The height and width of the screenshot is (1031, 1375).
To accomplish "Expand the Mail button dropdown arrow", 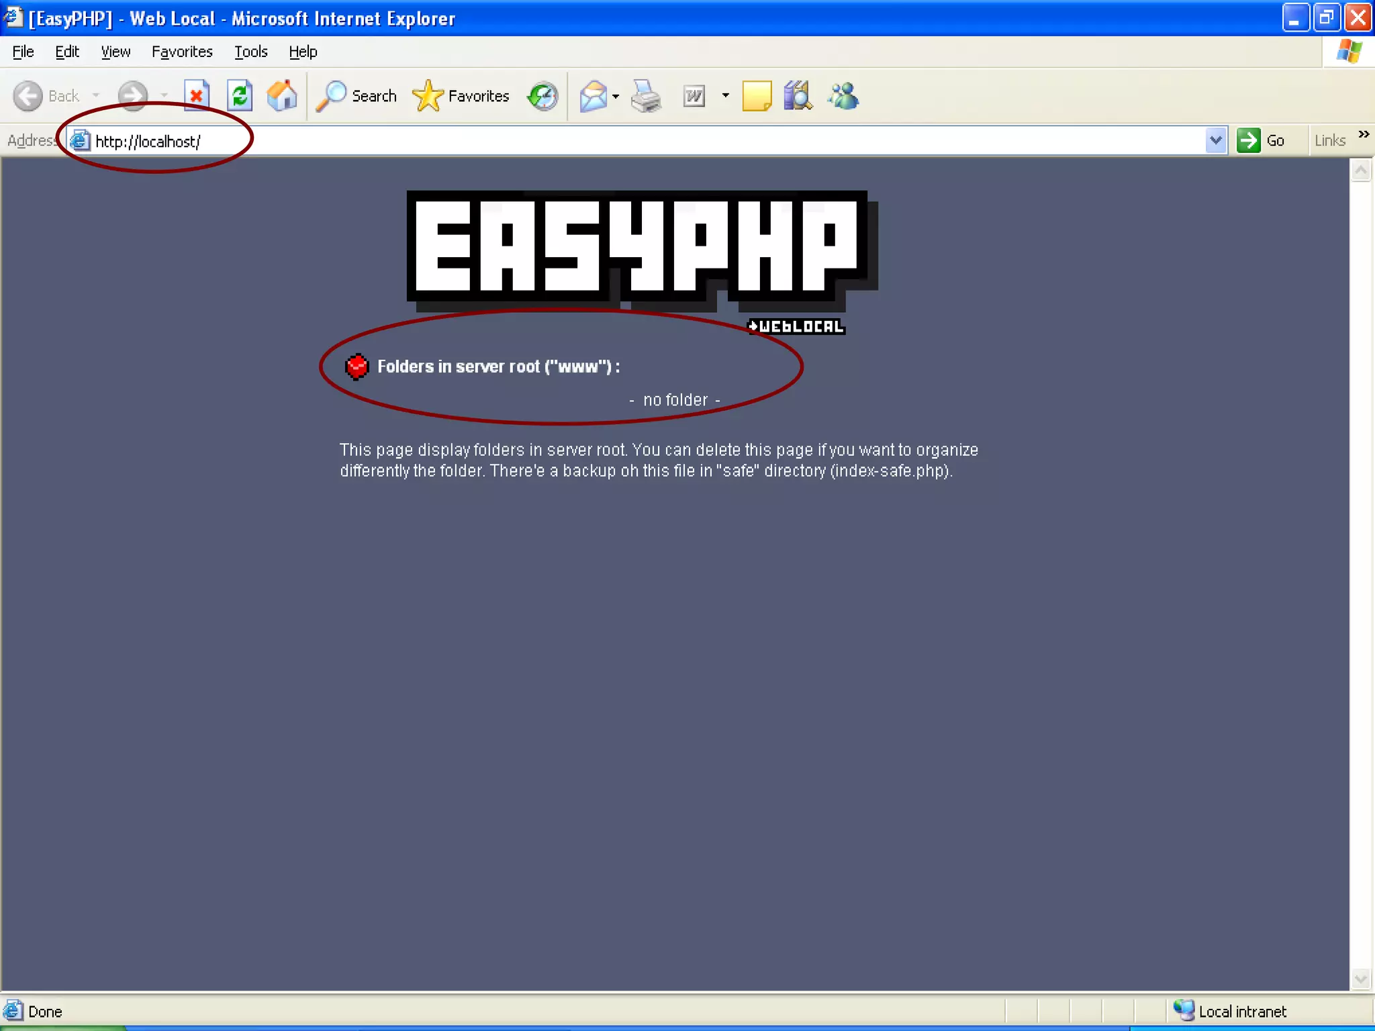I will (x=616, y=96).
